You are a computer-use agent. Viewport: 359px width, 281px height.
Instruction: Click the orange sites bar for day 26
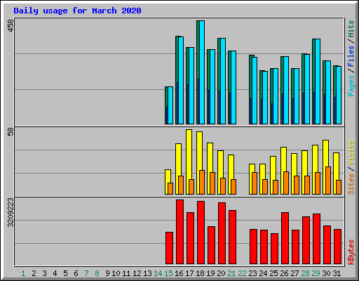click(x=286, y=183)
